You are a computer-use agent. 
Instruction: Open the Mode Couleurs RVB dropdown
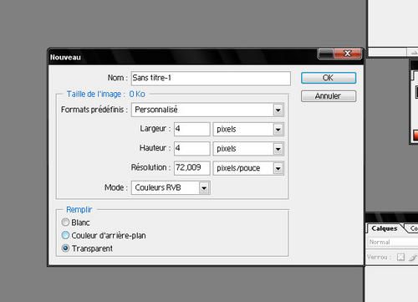pyautogui.click(x=171, y=187)
